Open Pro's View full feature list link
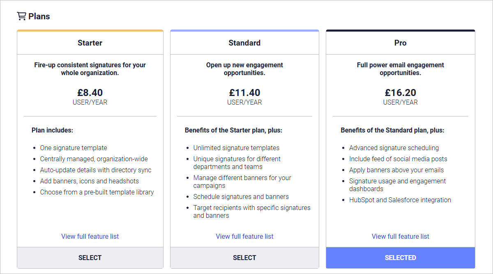Image resolution: width=493 pixels, height=274 pixels. (401, 236)
